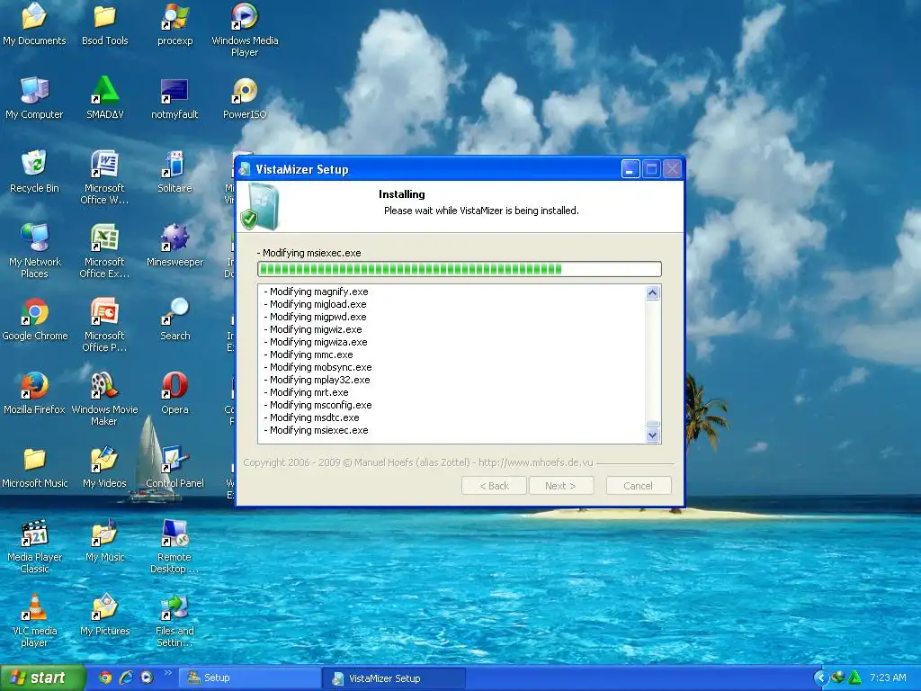Launch the procexp shortcut
Screen dimensions: 921x691
tap(175, 24)
